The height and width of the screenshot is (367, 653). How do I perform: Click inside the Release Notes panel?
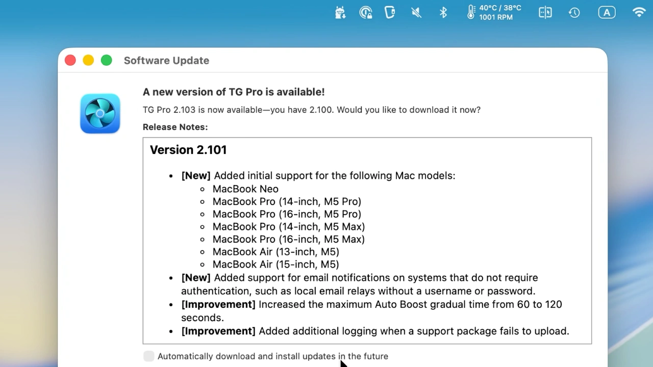367,240
